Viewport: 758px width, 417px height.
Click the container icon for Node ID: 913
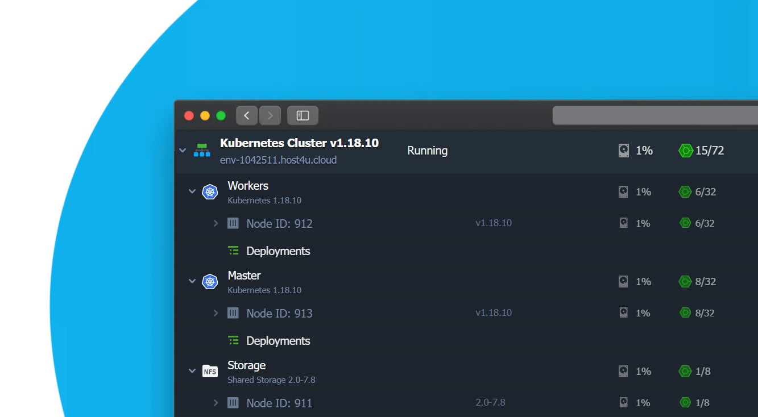pos(233,313)
